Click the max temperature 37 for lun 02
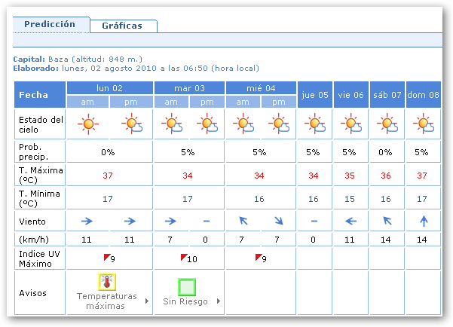This screenshot has height=327, width=453. point(109,176)
